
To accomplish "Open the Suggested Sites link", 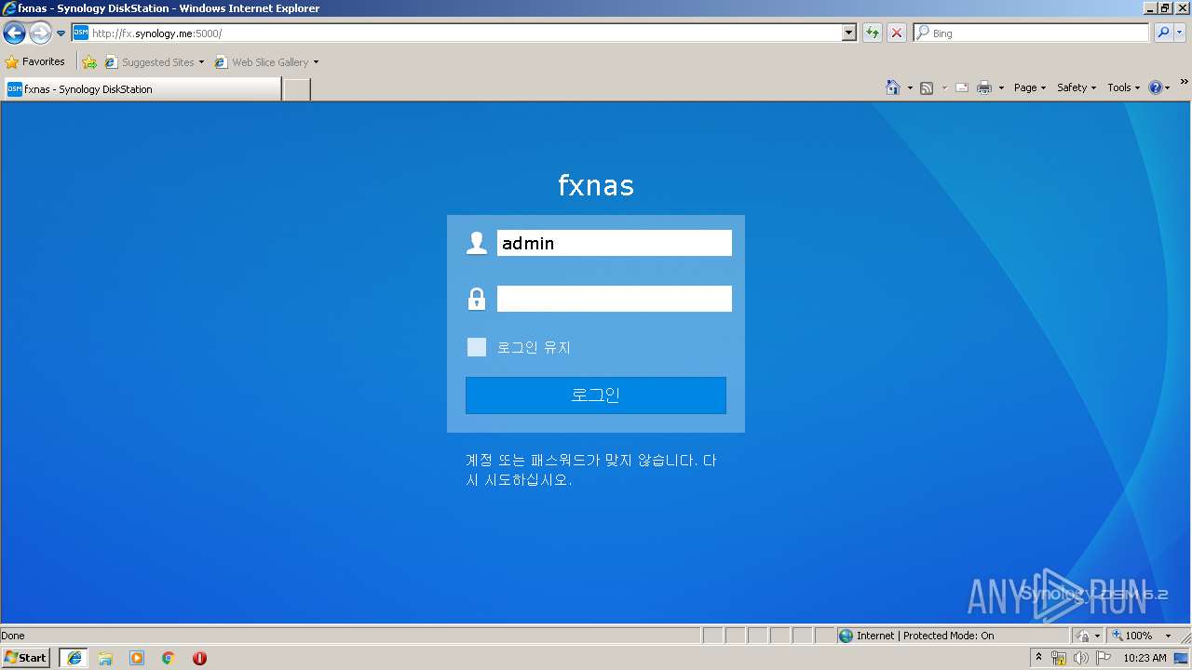I will pos(154,62).
